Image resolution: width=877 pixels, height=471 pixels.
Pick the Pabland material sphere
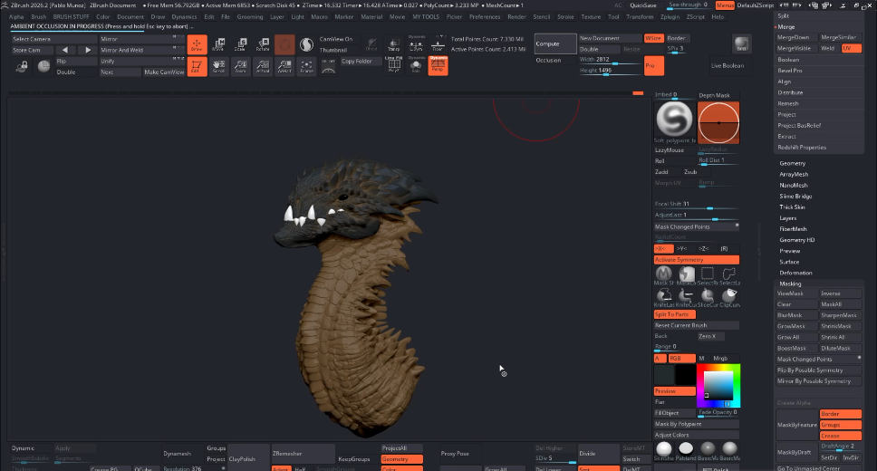click(x=686, y=450)
